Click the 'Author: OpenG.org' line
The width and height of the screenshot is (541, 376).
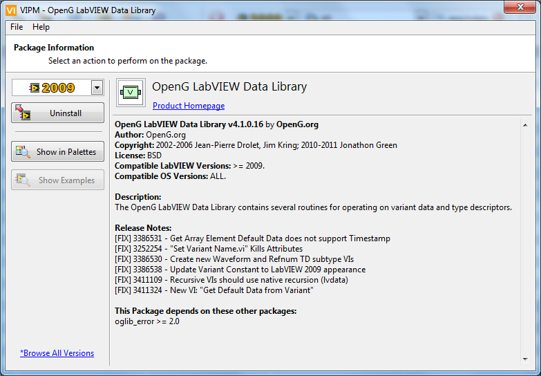coord(150,135)
